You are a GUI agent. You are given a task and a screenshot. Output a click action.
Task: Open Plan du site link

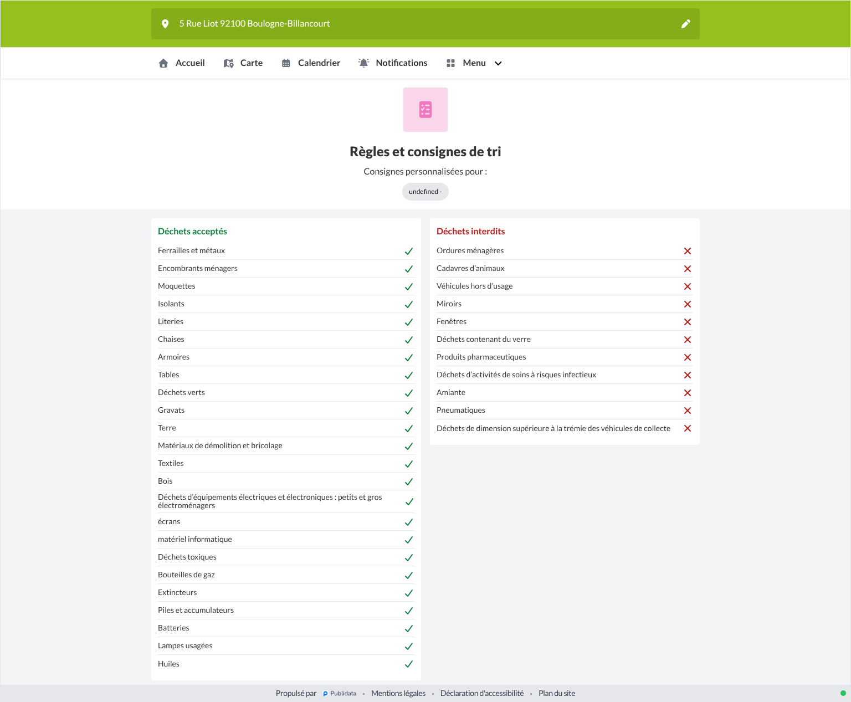[557, 693]
